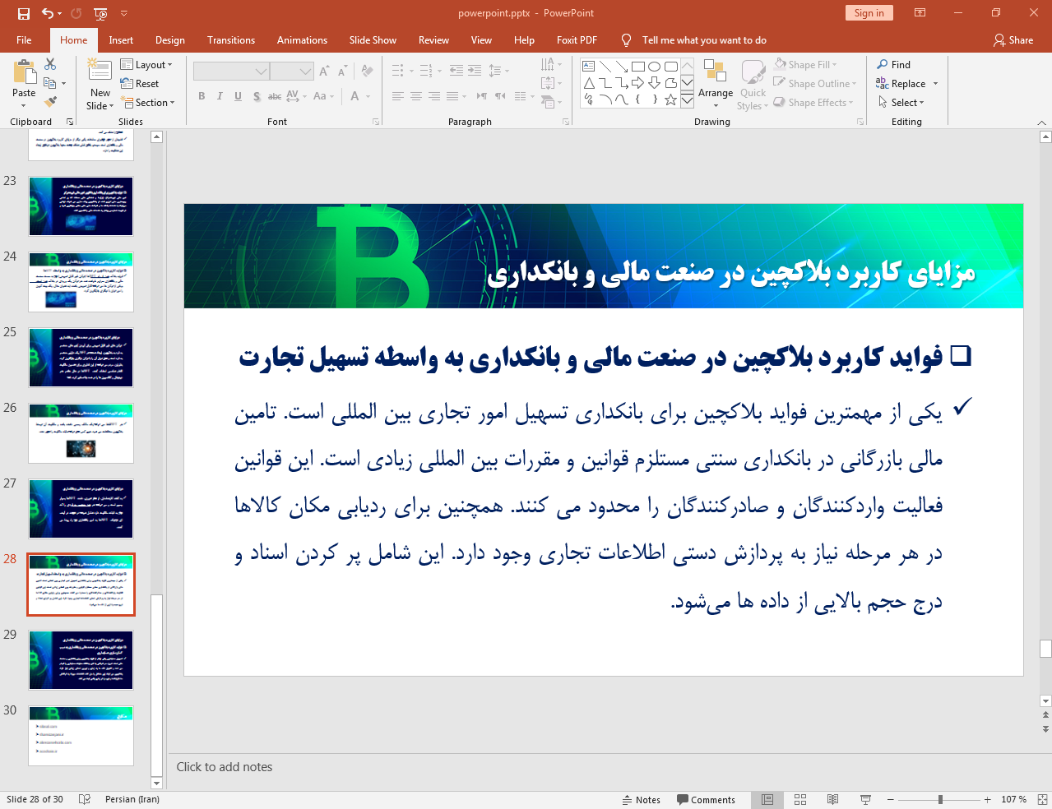Toggle Text Shadow formatting

click(257, 96)
